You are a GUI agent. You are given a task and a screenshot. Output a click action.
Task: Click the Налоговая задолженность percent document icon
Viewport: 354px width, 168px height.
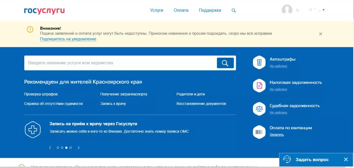(259, 85)
